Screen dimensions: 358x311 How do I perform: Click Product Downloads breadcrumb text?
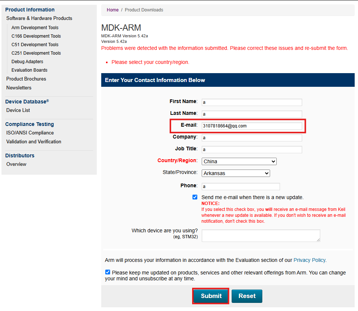click(144, 10)
